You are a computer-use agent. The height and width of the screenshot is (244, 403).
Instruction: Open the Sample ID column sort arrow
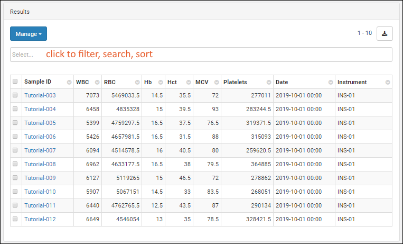point(69,83)
